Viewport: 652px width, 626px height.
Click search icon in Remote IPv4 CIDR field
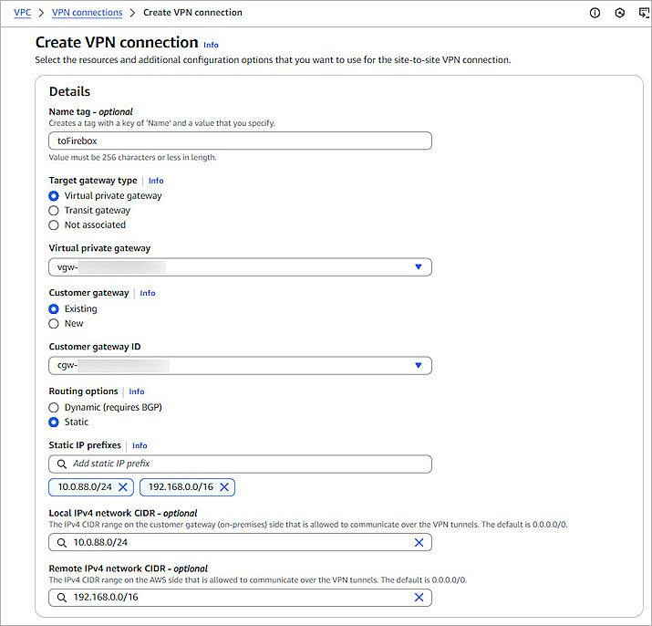click(x=61, y=598)
